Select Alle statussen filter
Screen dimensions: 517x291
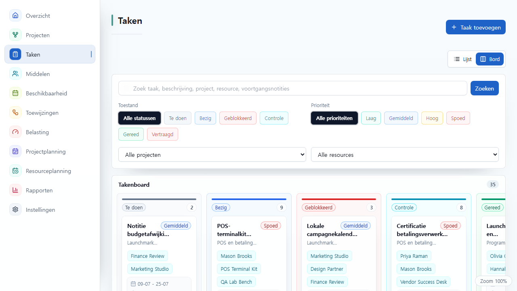coord(139,118)
